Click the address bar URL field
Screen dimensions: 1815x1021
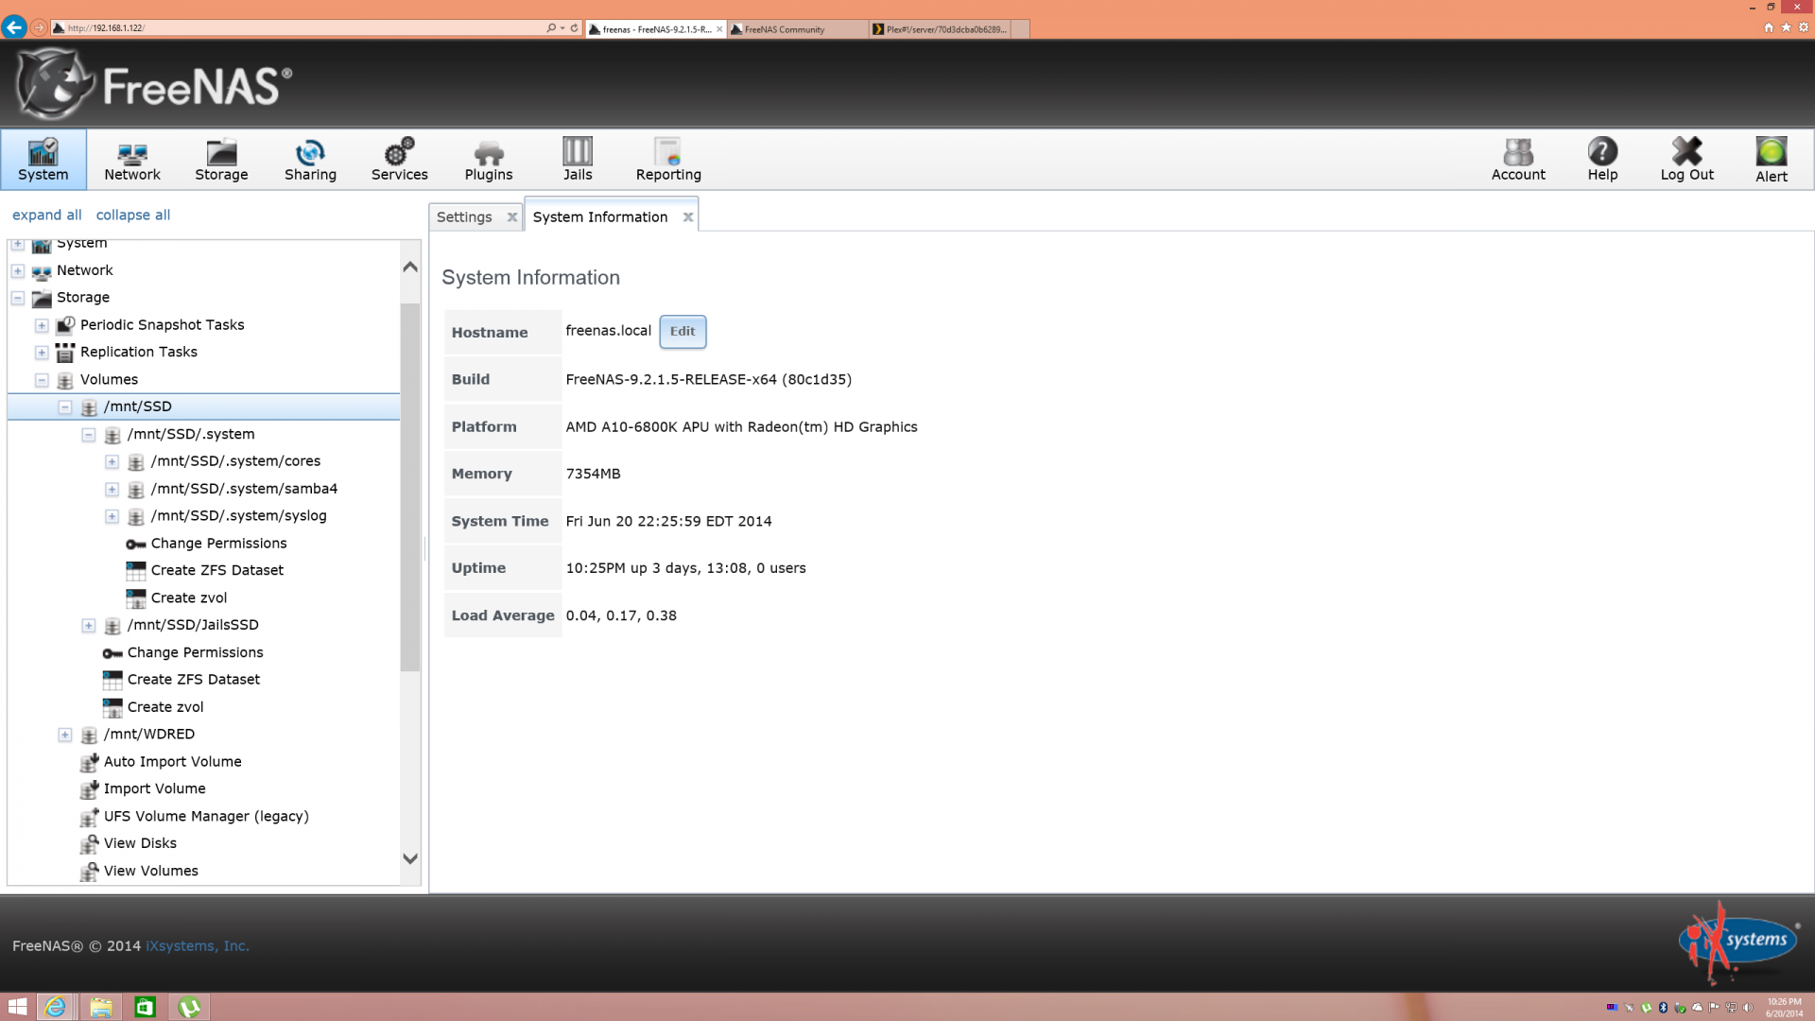coord(302,27)
